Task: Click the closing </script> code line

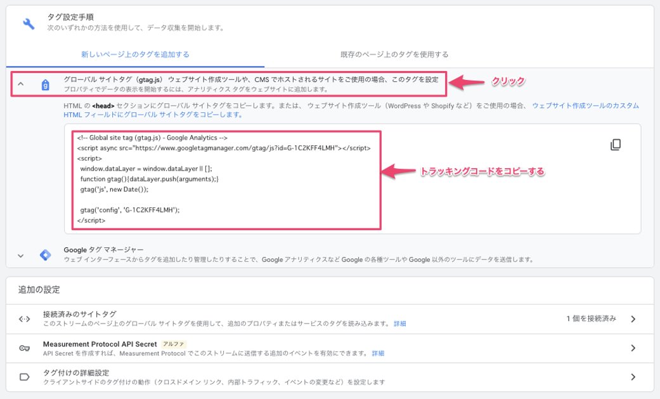Action: [x=91, y=220]
